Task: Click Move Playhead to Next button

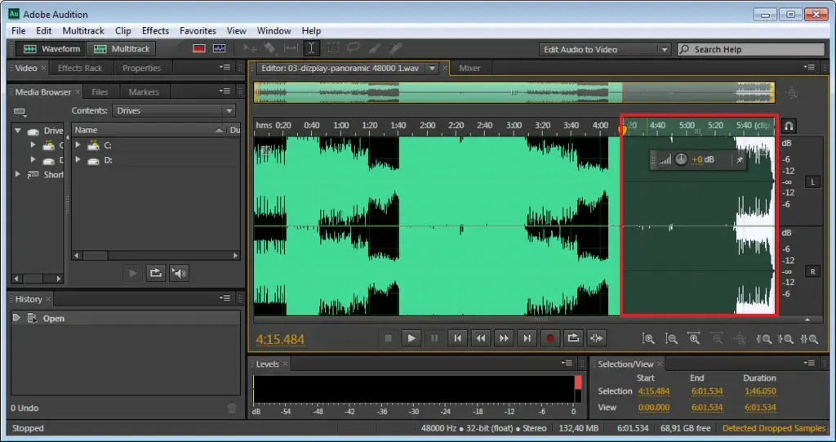Action: point(527,337)
